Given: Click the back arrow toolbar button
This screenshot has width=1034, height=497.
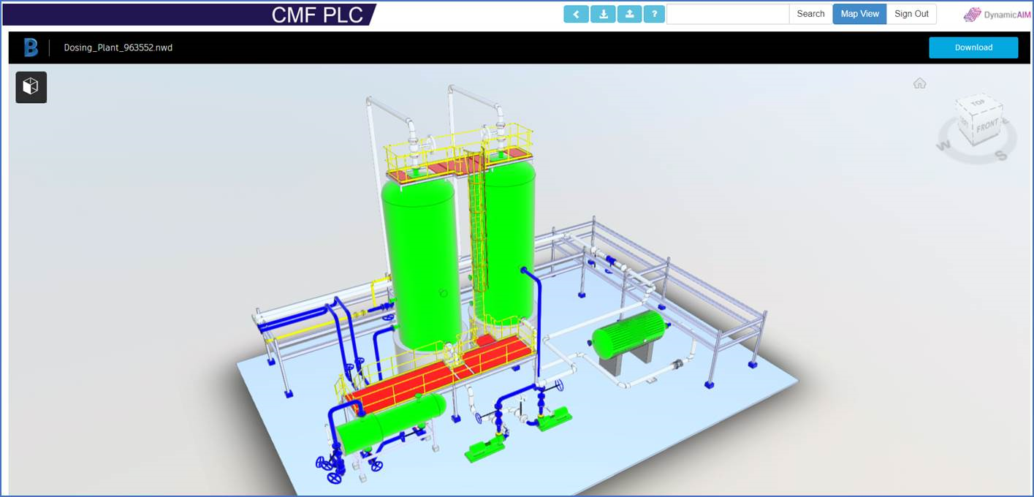Looking at the screenshot, I should (x=576, y=14).
